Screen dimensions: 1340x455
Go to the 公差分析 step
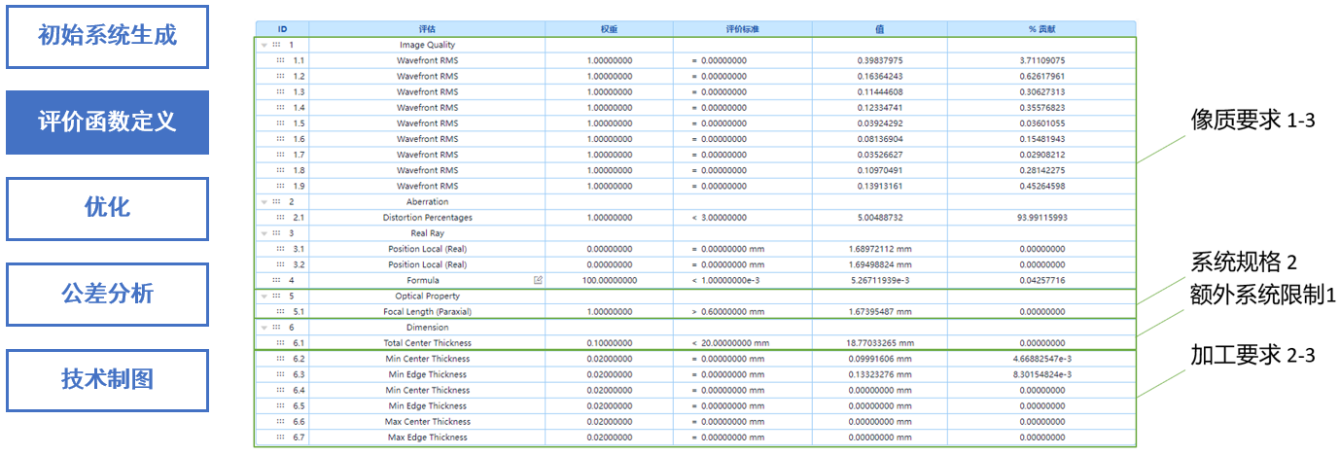(107, 294)
